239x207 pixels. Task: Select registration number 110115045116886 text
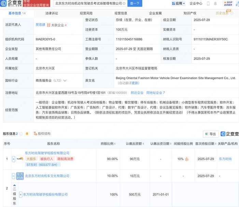pos(129,39)
